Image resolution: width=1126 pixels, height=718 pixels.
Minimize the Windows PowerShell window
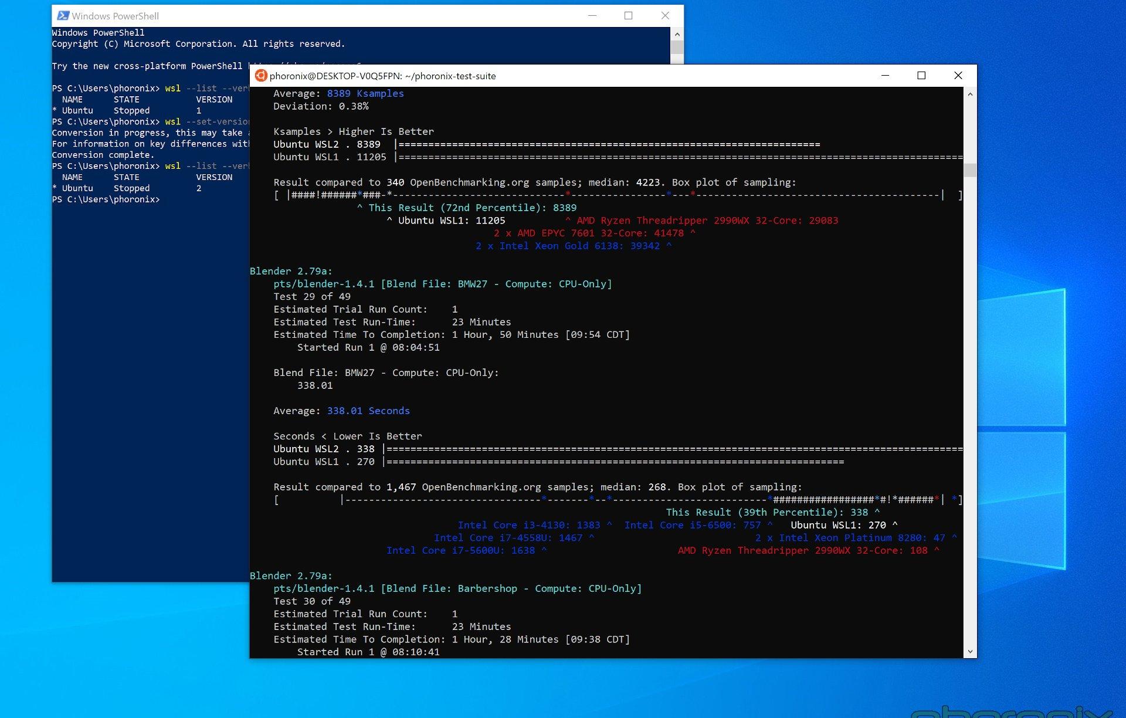tap(592, 16)
